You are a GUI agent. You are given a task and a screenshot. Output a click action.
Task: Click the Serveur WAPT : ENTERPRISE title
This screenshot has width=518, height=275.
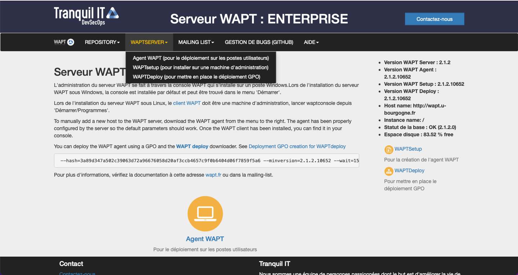pos(259,19)
